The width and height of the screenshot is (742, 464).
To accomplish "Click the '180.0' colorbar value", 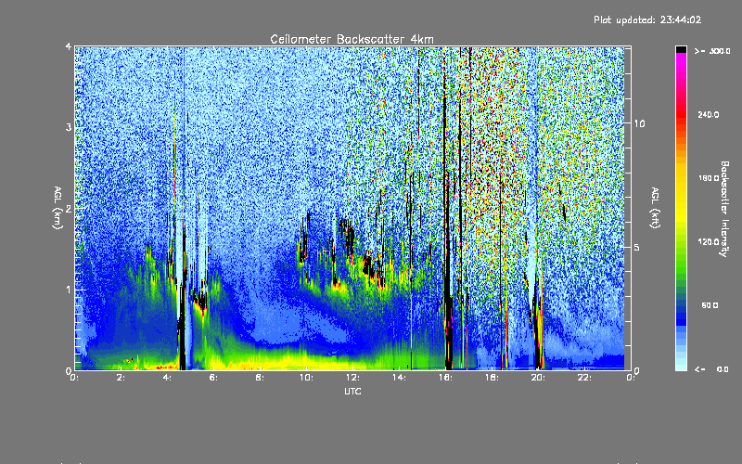I will click(709, 178).
